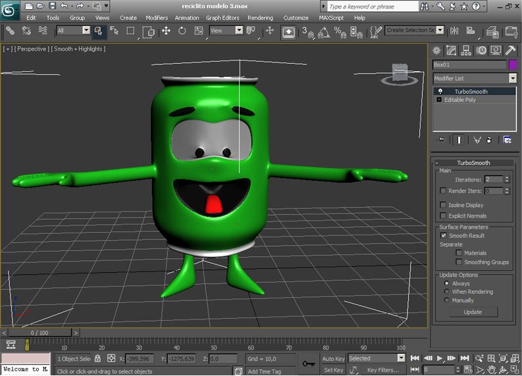Select the When Rendering update option
The width and height of the screenshot is (522, 376).
(447, 292)
